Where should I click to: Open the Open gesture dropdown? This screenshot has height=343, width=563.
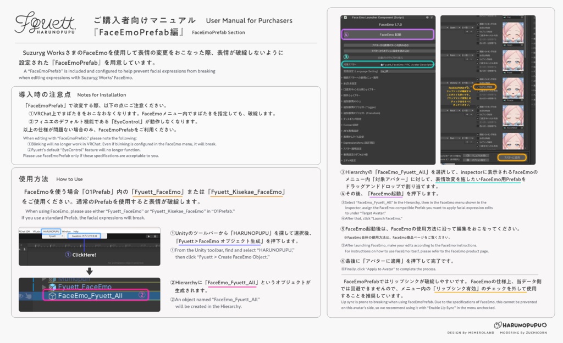[455, 27]
